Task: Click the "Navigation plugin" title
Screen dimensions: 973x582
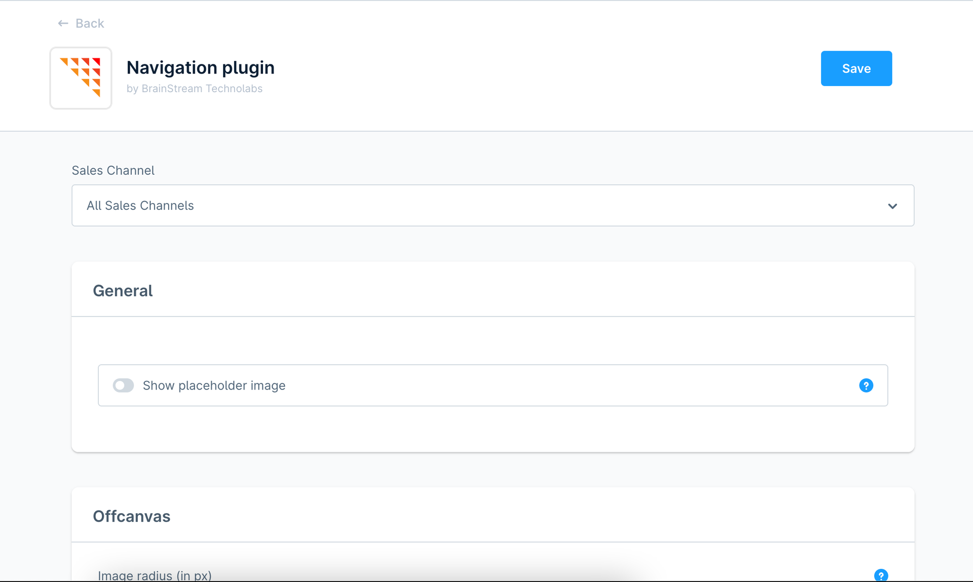Action: click(200, 67)
